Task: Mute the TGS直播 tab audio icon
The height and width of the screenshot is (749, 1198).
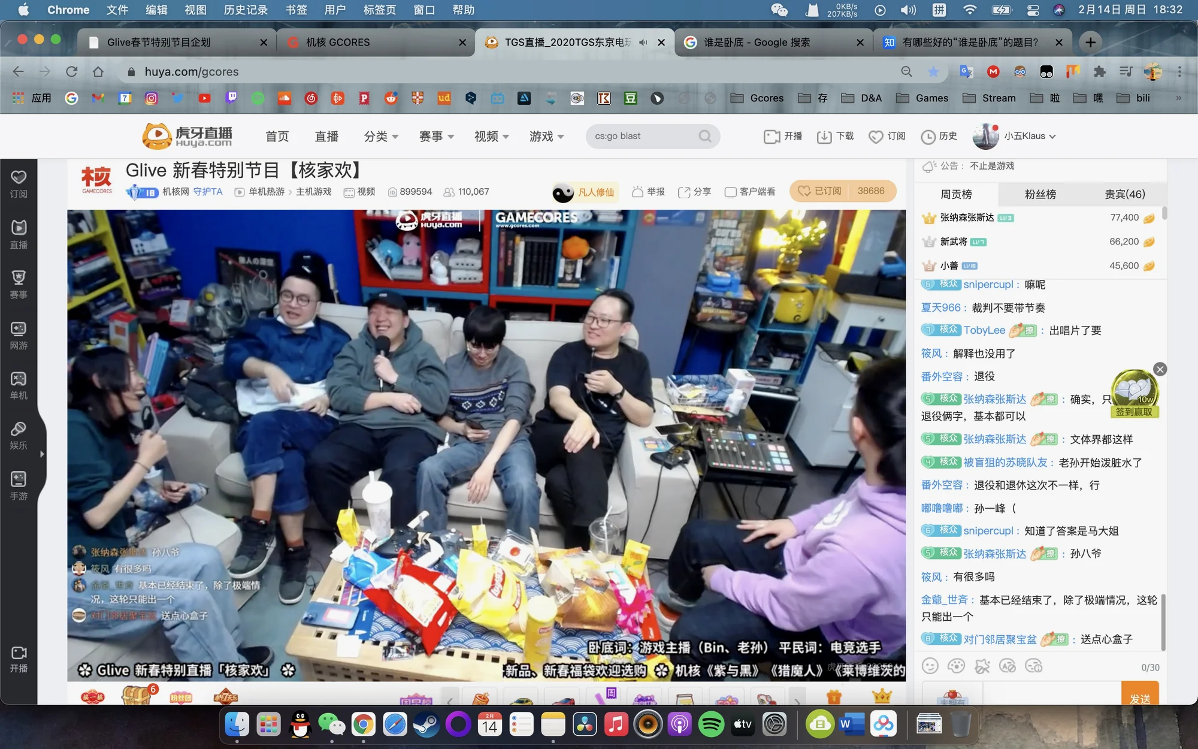Action: click(643, 43)
